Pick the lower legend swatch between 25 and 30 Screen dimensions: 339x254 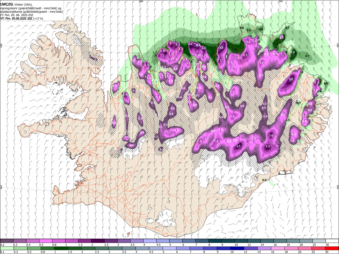point(319,248)
